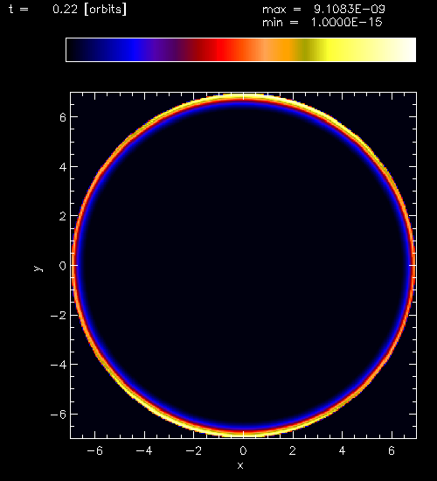The height and width of the screenshot is (481, 437).
Task: Click the yellow ring at plot top
Action: tap(243, 97)
